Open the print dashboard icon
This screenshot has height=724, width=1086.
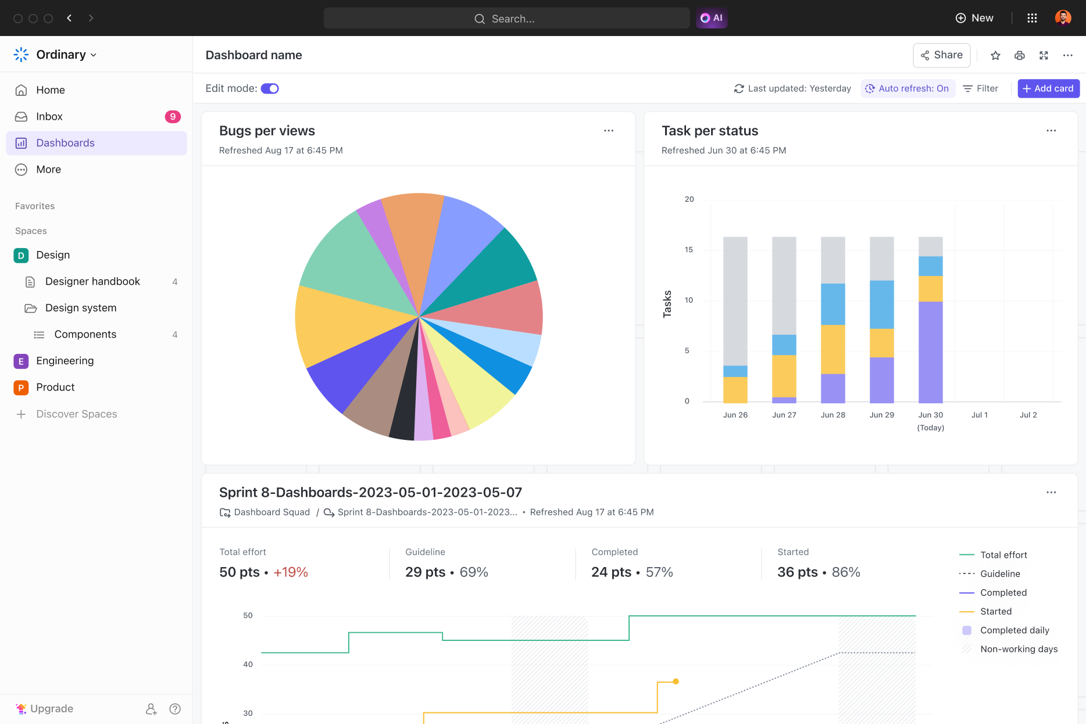1019,55
